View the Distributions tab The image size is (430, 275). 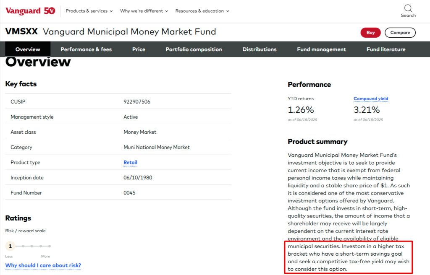(260, 49)
